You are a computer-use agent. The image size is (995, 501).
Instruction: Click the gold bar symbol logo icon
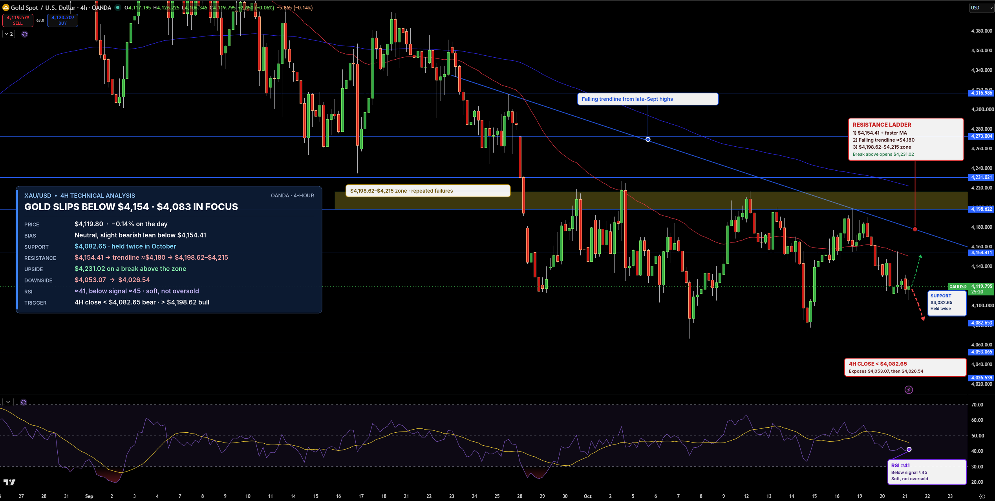click(5, 7)
